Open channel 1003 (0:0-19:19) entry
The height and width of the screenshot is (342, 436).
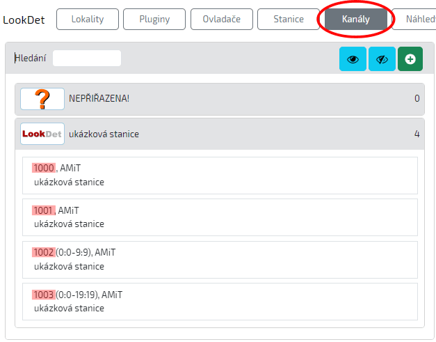220,301
